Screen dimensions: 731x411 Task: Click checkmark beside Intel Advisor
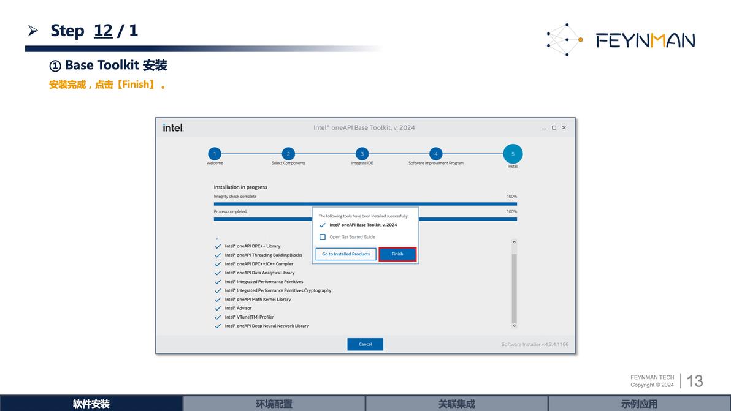(x=218, y=308)
